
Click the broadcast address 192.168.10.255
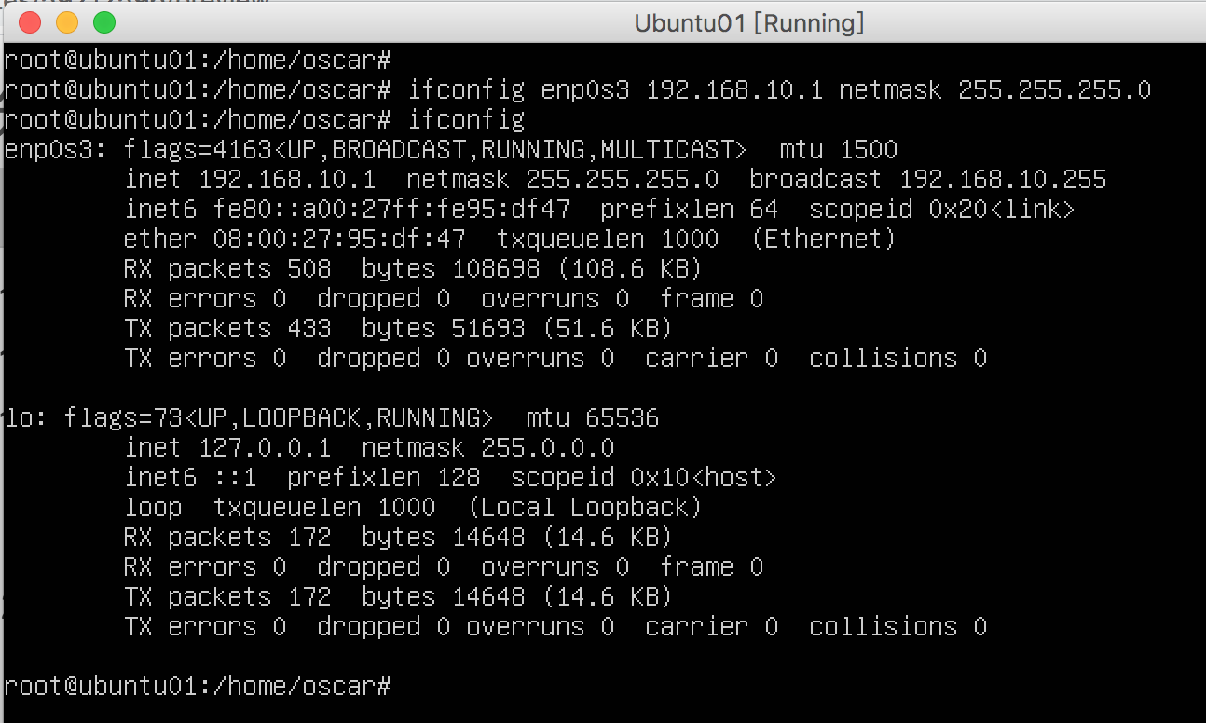[1003, 180]
